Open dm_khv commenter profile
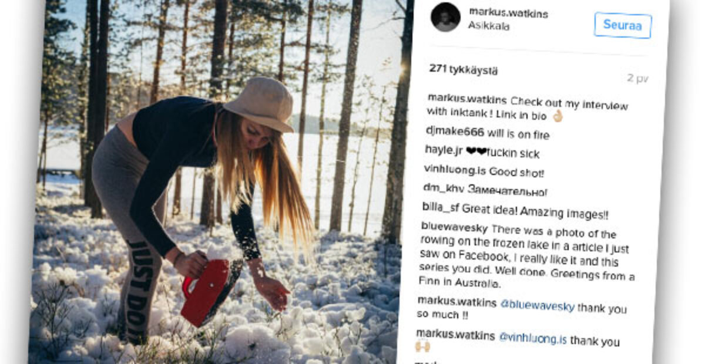 pos(444,188)
